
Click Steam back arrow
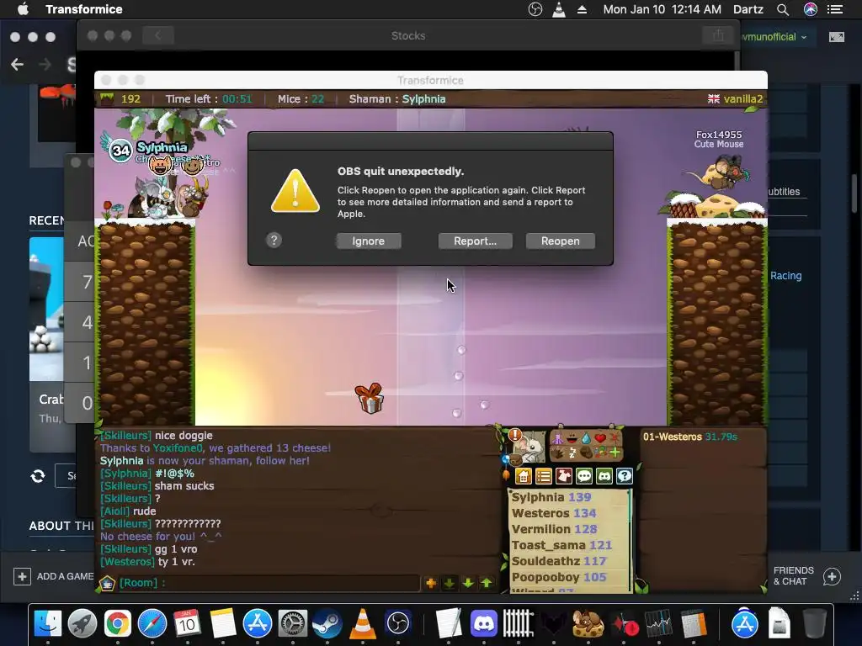[x=18, y=65]
